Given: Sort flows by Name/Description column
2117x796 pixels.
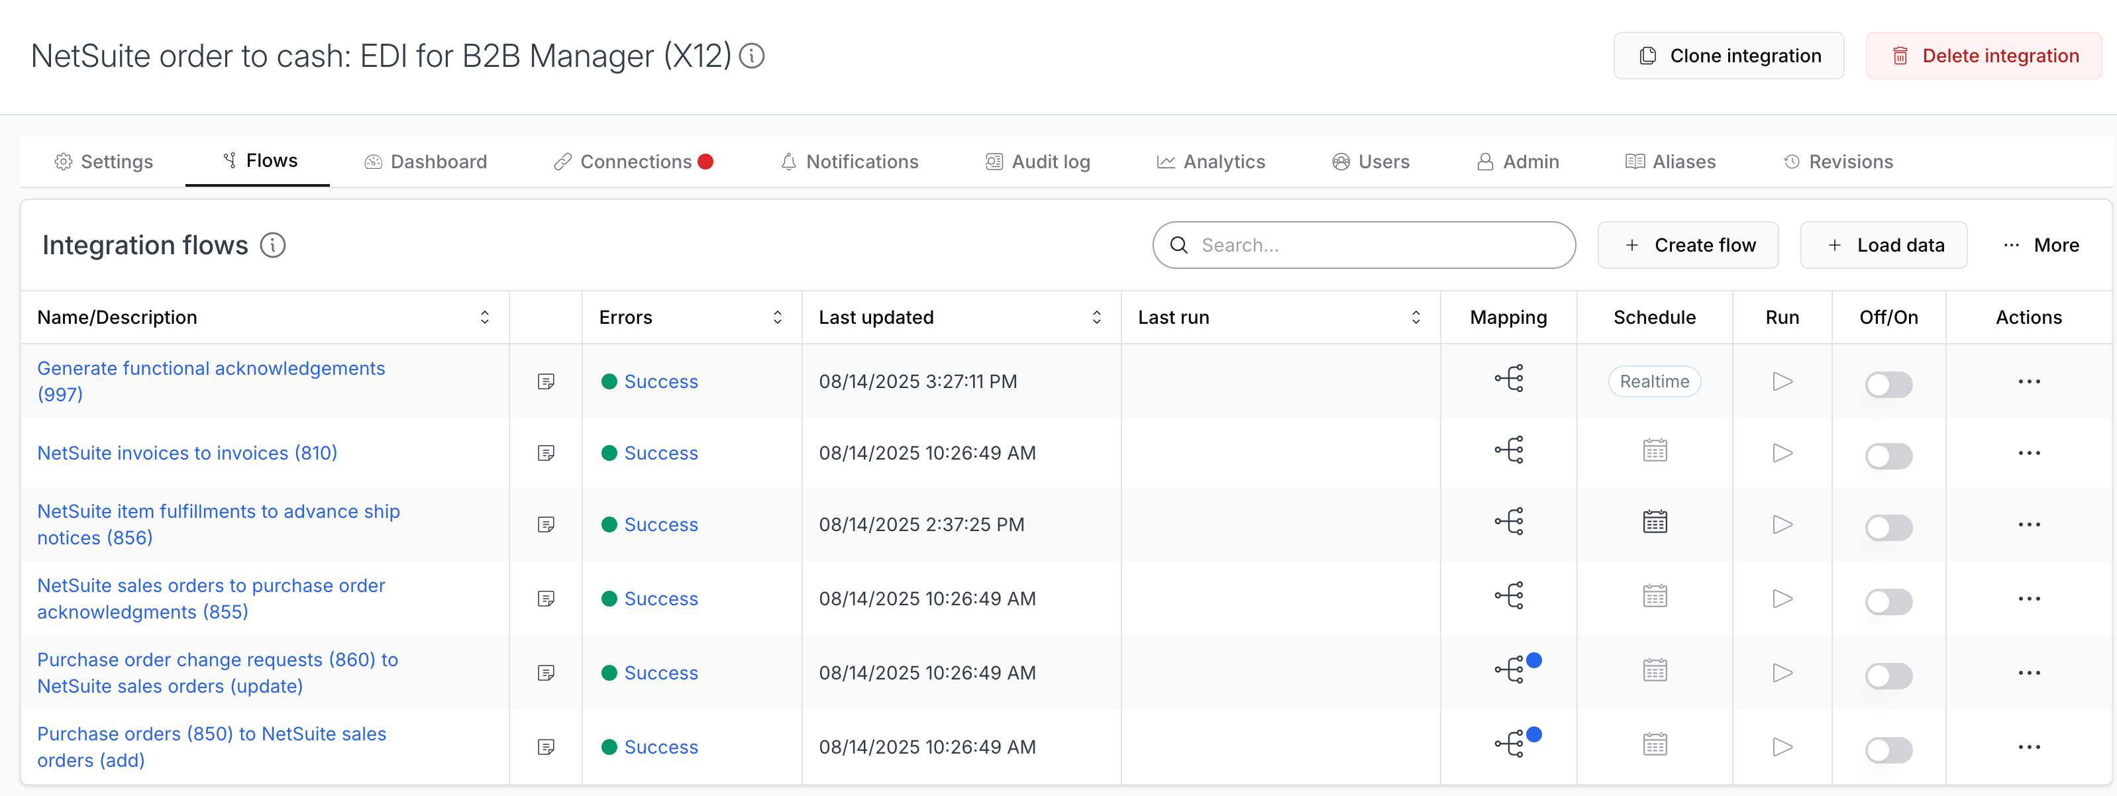Looking at the screenshot, I should coord(484,317).
